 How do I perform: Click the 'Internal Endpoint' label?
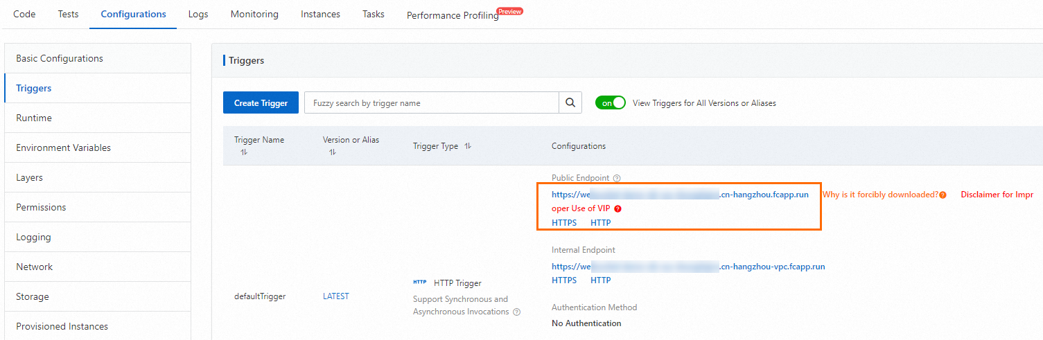(584, 250)
